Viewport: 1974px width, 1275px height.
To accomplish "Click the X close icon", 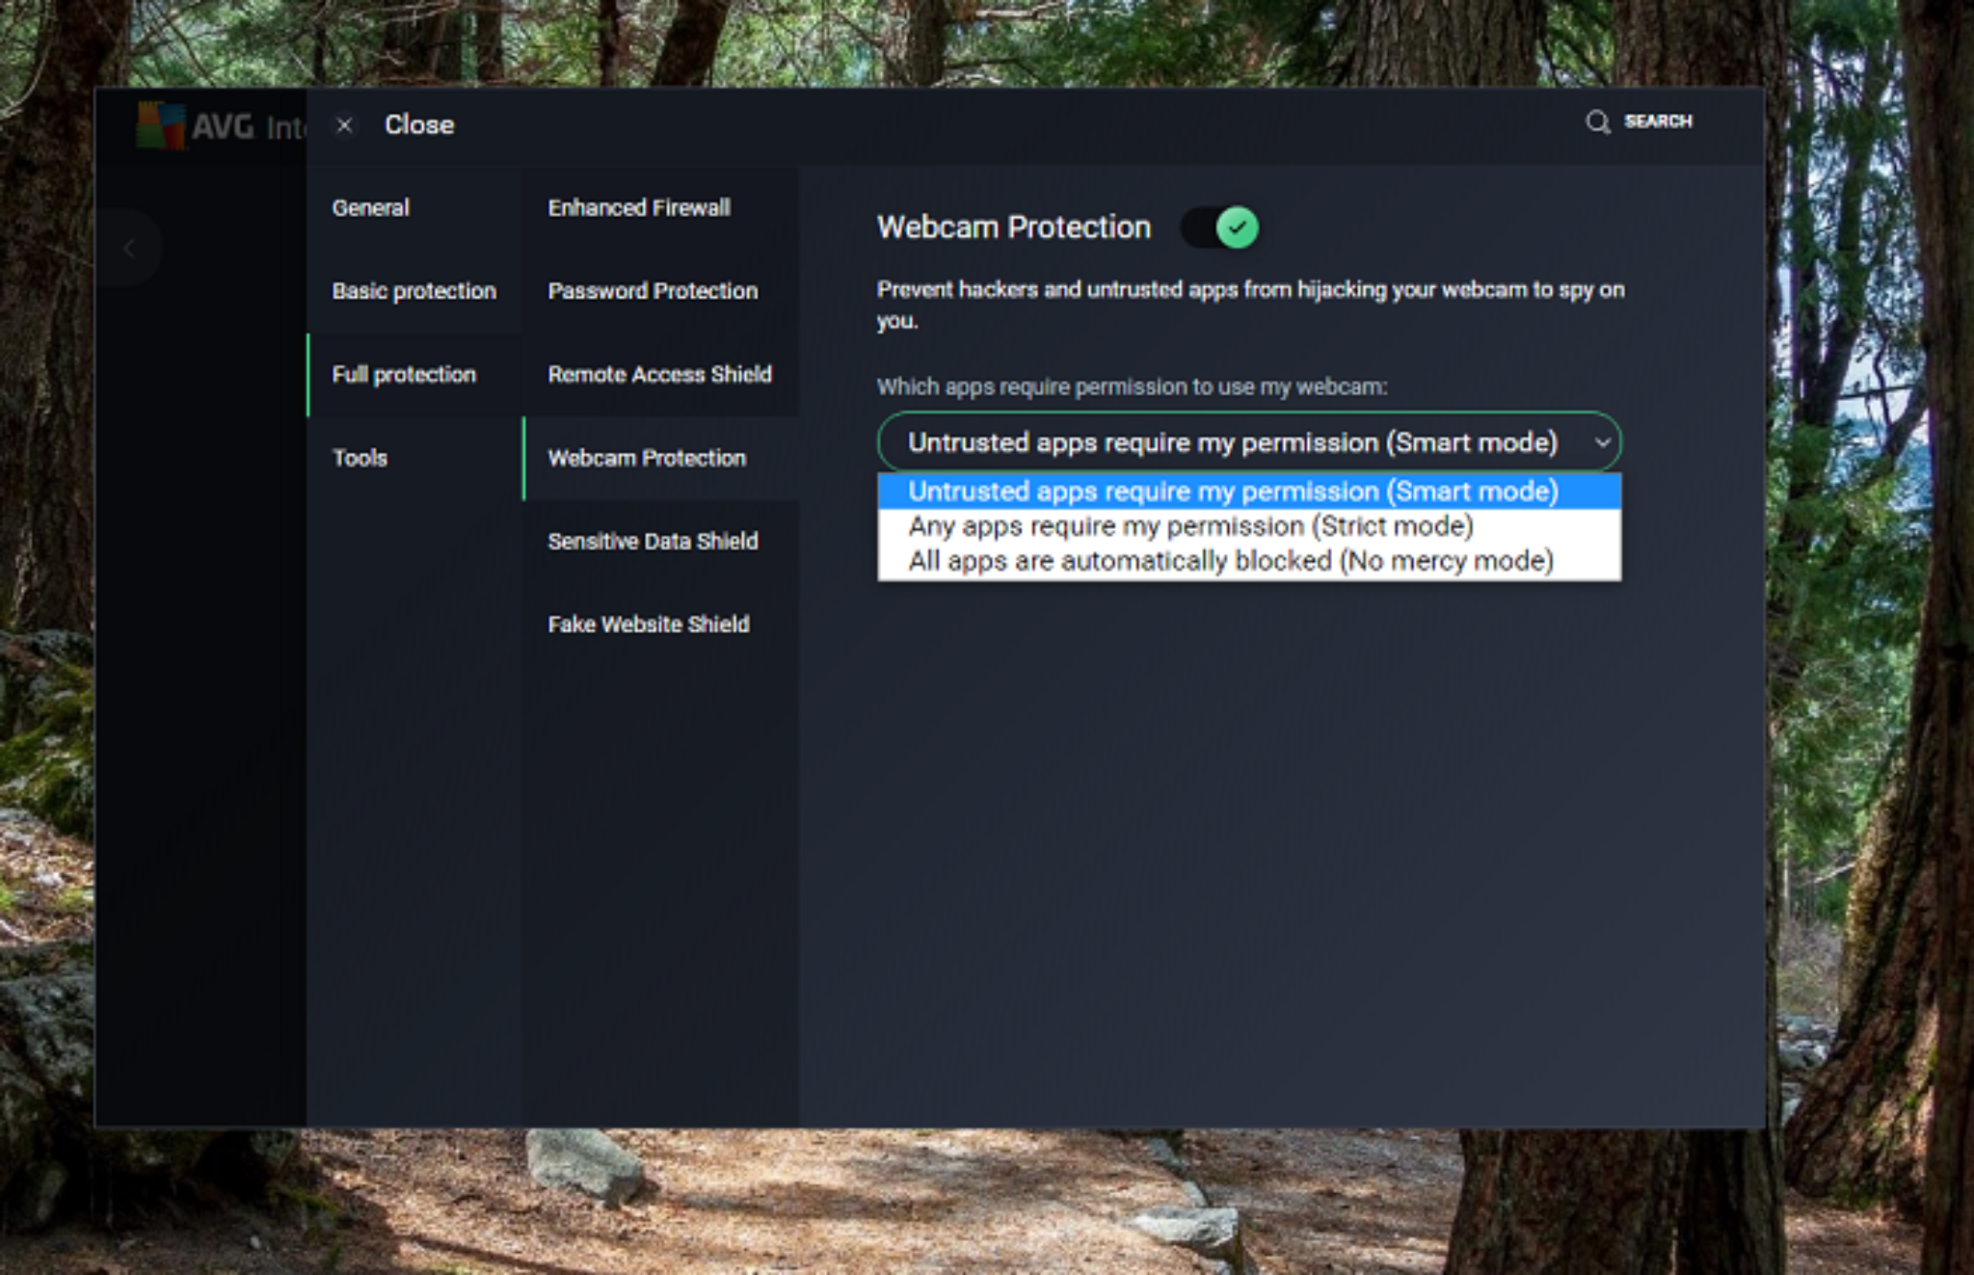I will tap(344, 125).
